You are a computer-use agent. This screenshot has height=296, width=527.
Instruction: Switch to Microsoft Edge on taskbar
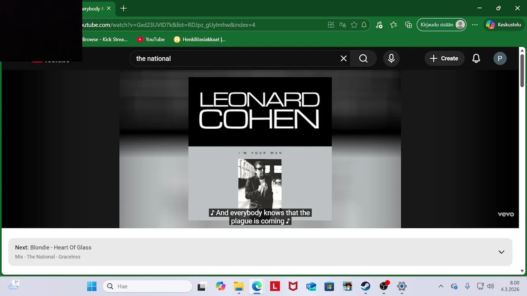257,286
